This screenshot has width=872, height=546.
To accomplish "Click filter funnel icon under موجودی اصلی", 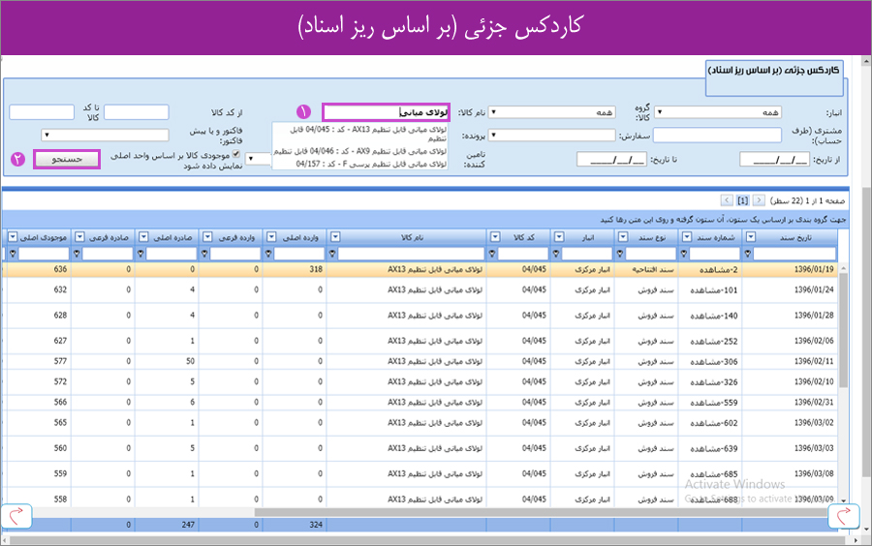I will click(13, 254).
